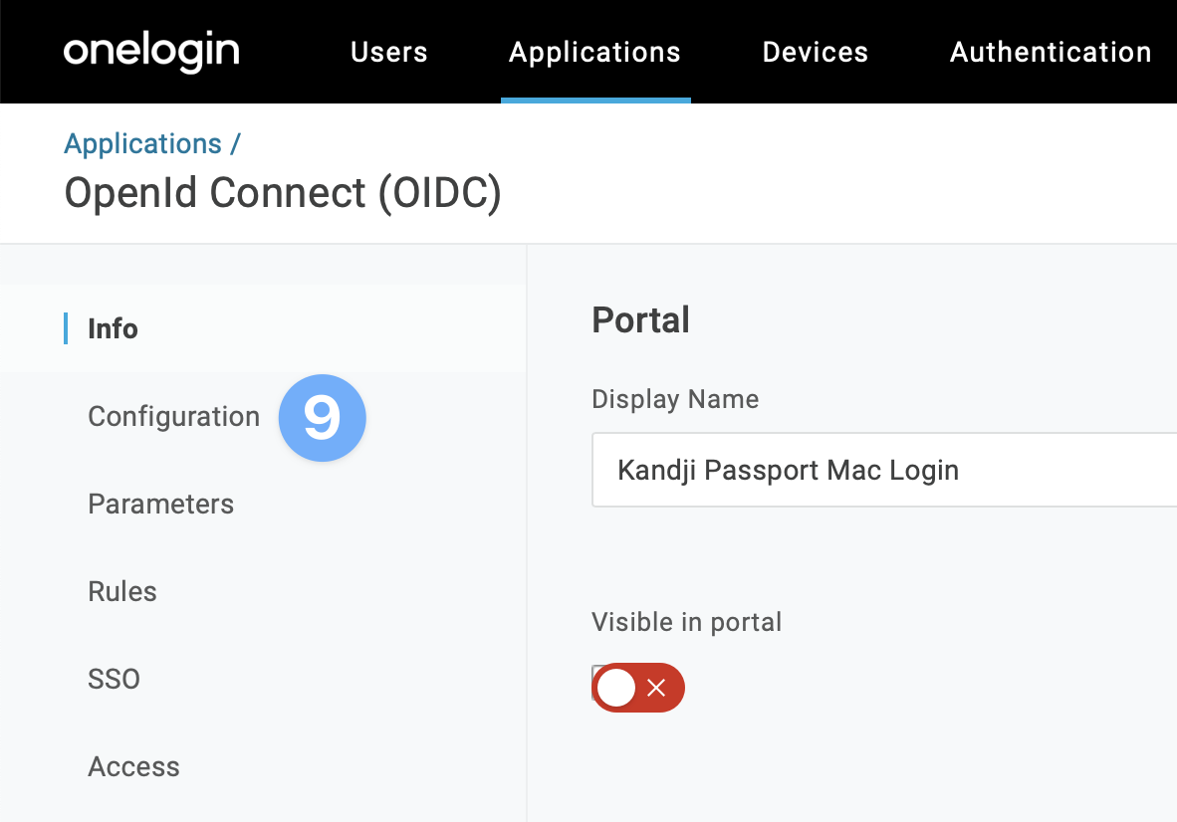Click the Portal section heading

tap(640, 320)
